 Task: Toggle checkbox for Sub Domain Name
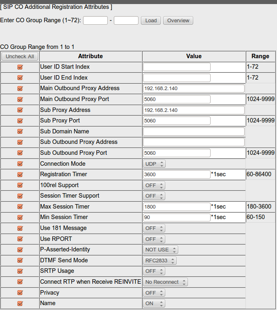point(20,132)
